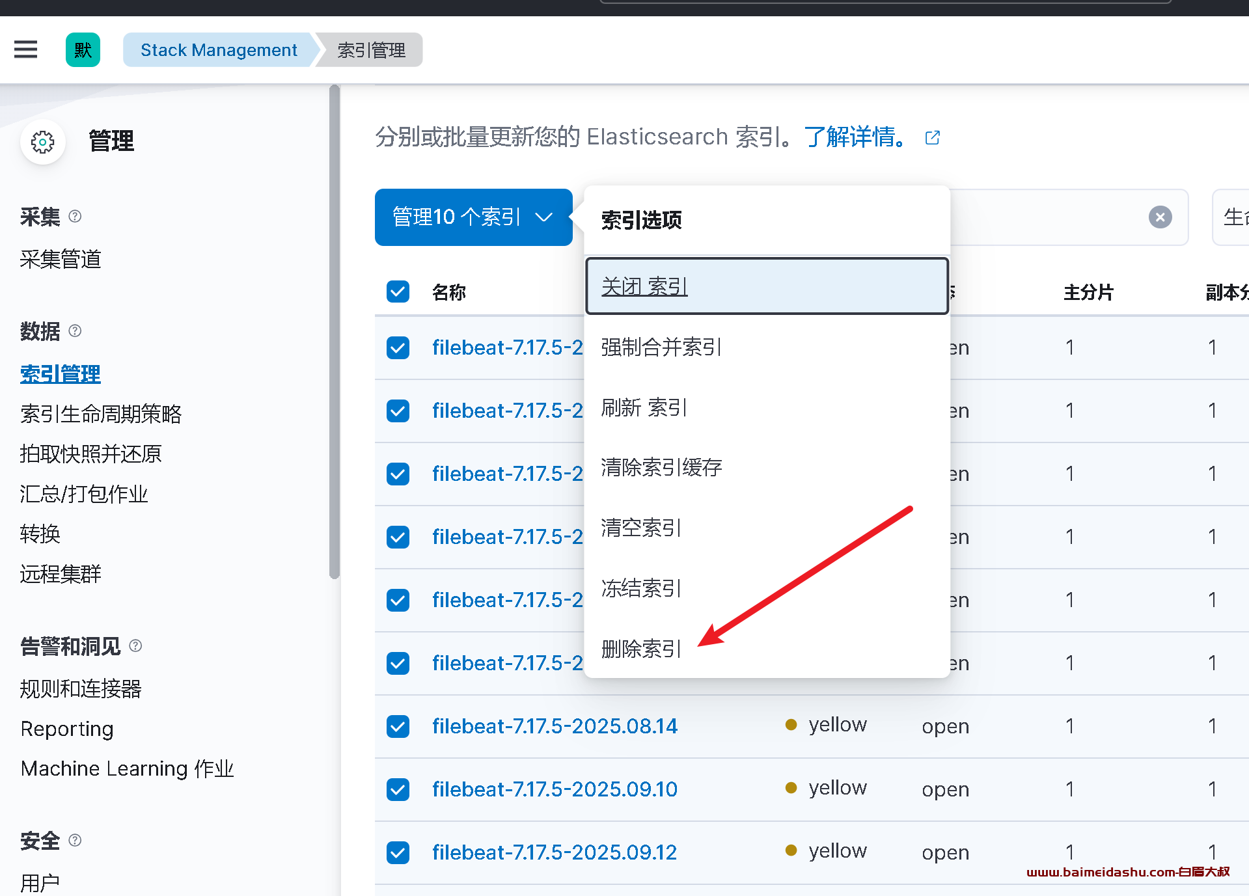Click the Stack Management breadcrumb

click(219, 50)
